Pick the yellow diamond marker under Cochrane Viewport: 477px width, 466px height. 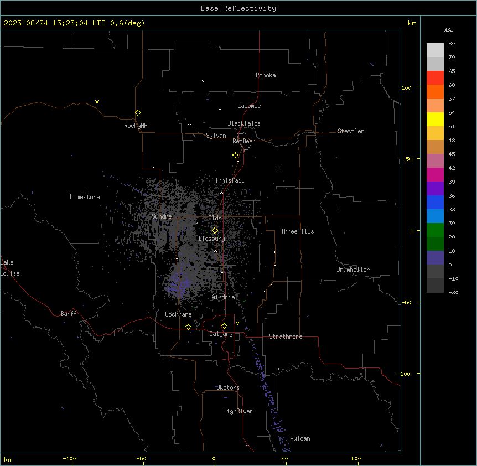(x=189, y=327)
